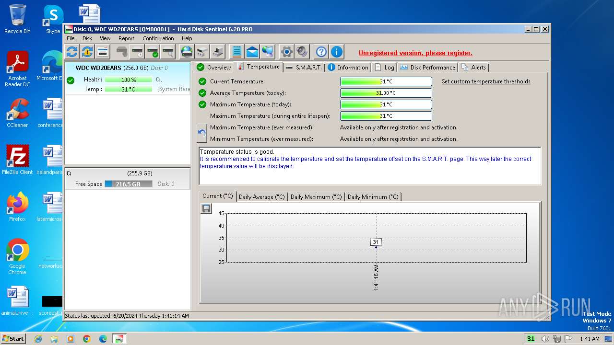This screenshot has height=345, width=614.
Task: Click the Current Temperature 31 °C bar
Action: pos(386,81)
